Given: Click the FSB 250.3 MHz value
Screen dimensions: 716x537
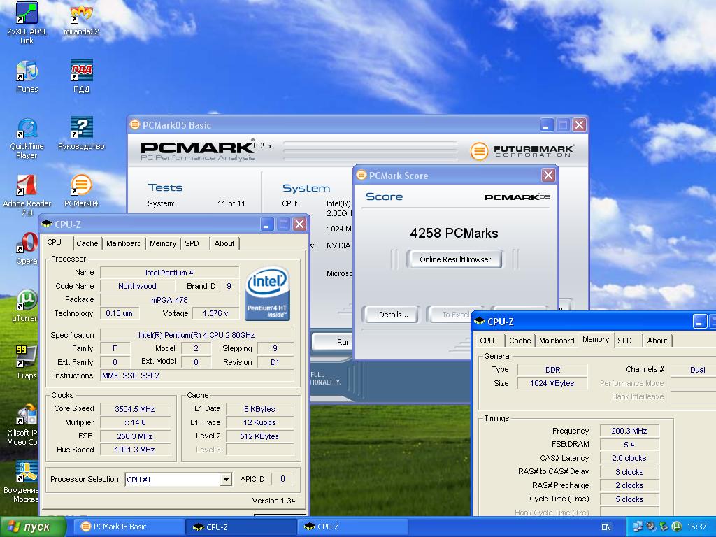Looking at the screenshot, I should pyautogui.click(x=135, y=436).
